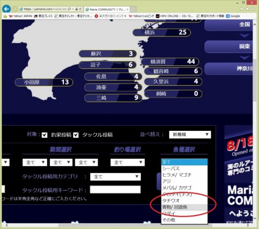
Task: Open the 新着順 sort dropdown
Action: pos(190,135)
